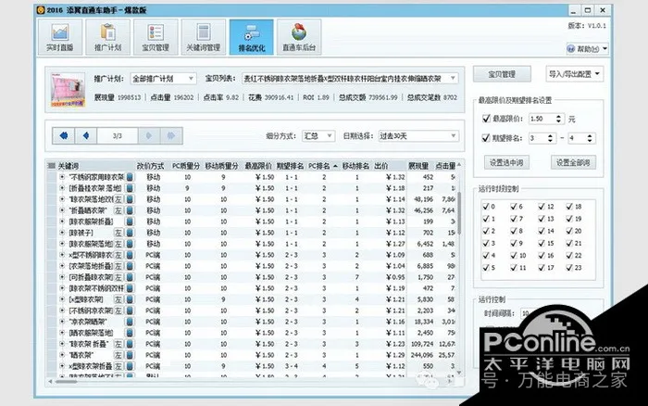Click the 最高限价 price input field
Viewport: 648px width, 406px height.
[x=545, y=119]
